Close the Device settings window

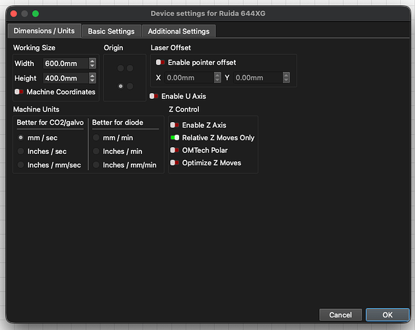tap(14, 13)
